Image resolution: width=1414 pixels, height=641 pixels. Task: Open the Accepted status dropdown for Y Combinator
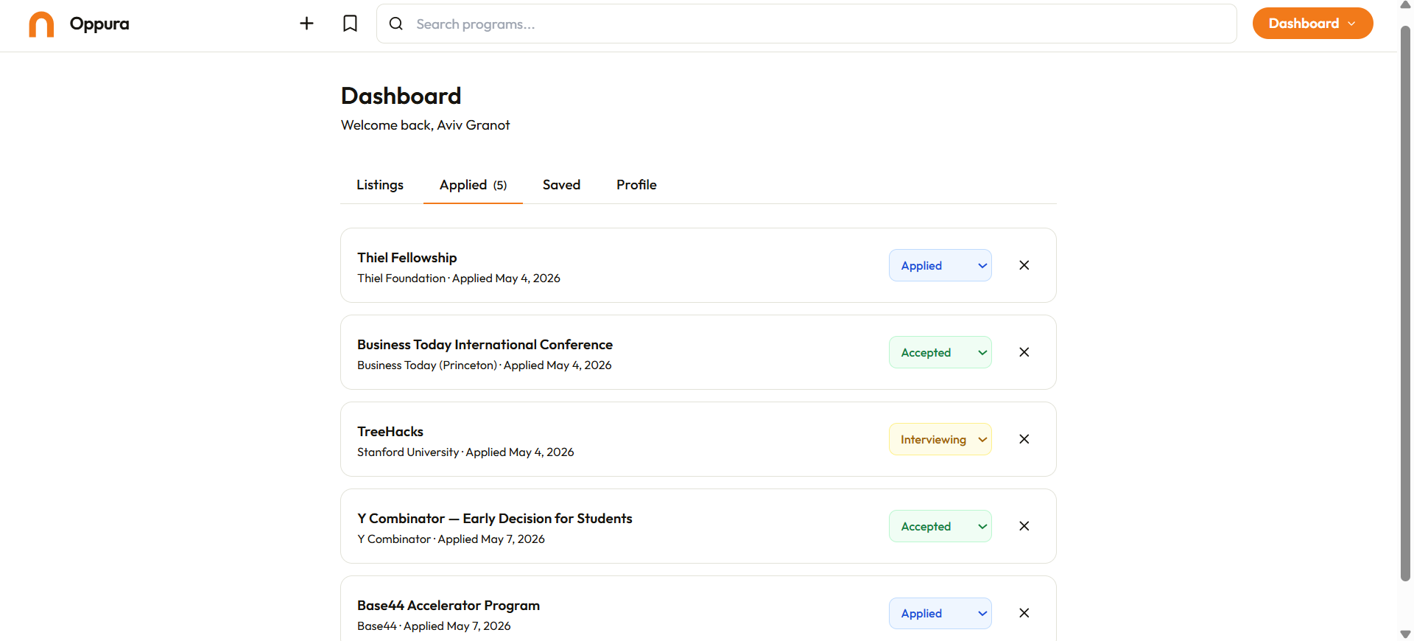click(x=940, y=526)
